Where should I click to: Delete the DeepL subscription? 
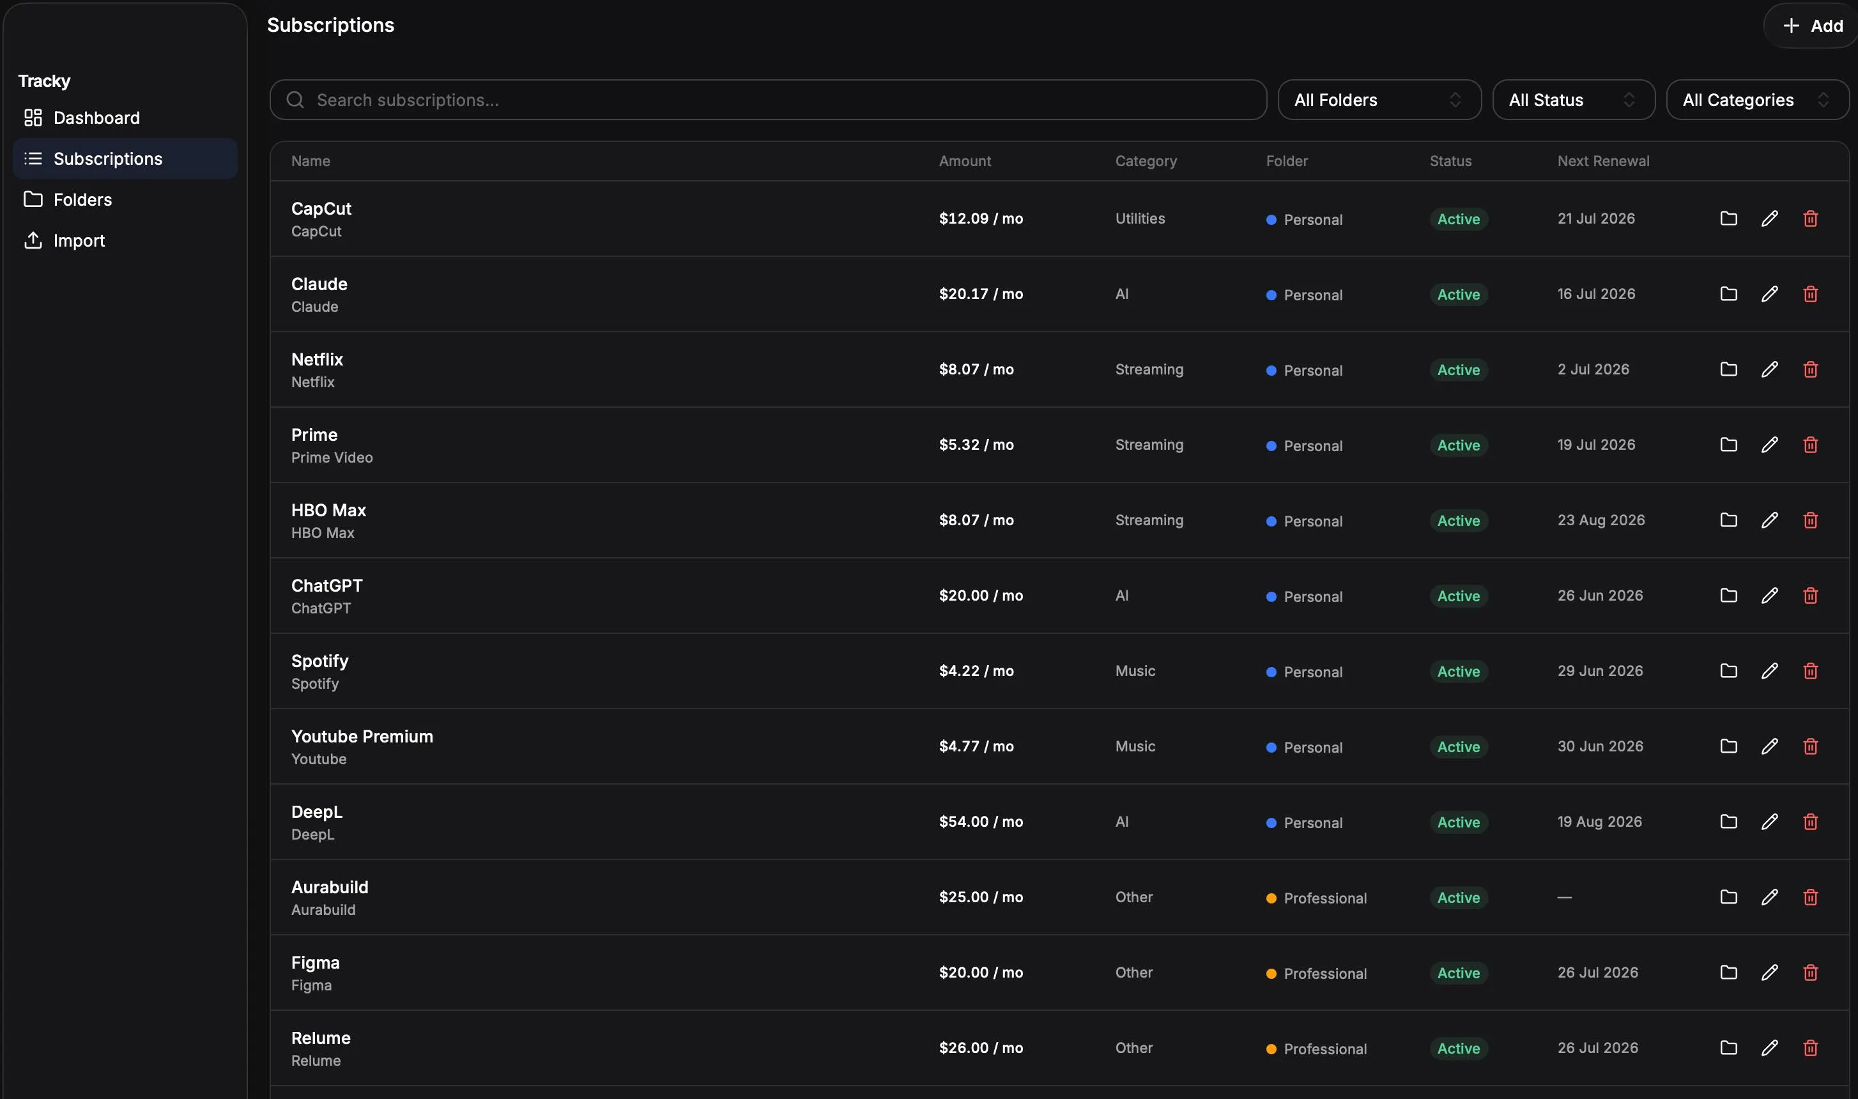click(x=1810, y=822)
